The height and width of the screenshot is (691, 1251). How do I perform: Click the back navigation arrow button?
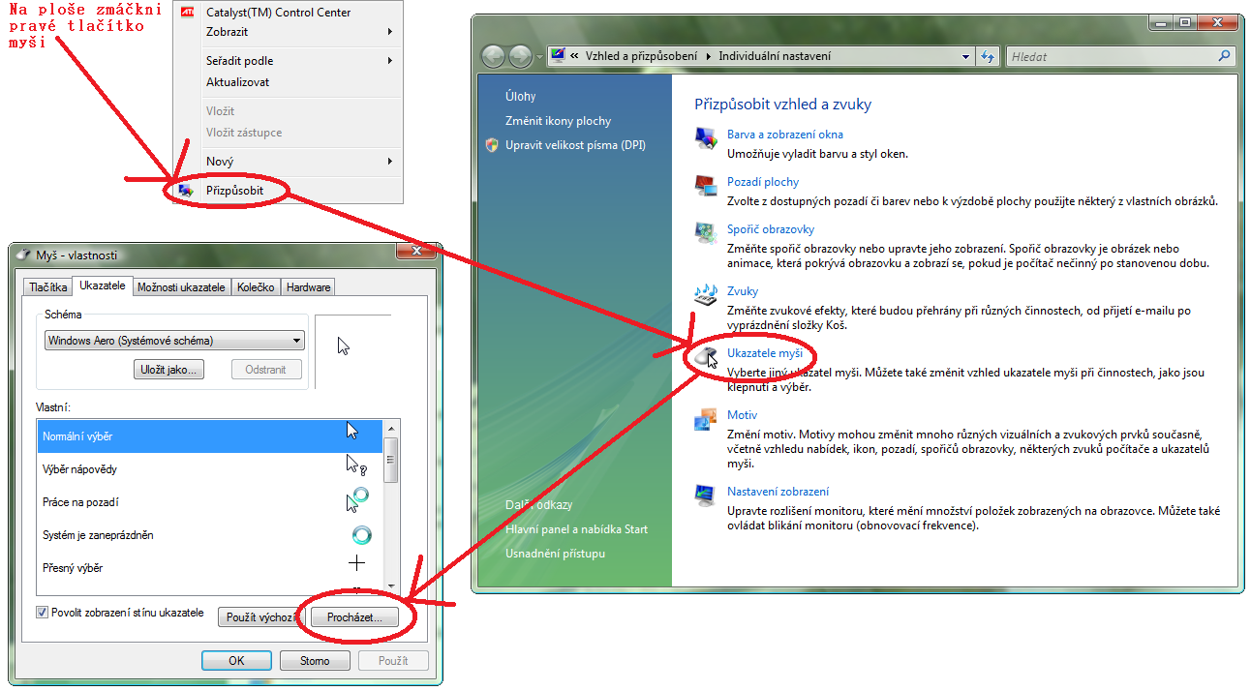494,56
